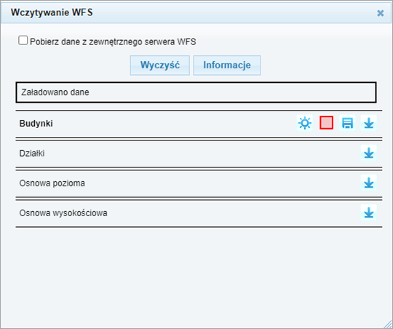
Task: Open the red color swatch for Budynki
Action: click(326, 122)
